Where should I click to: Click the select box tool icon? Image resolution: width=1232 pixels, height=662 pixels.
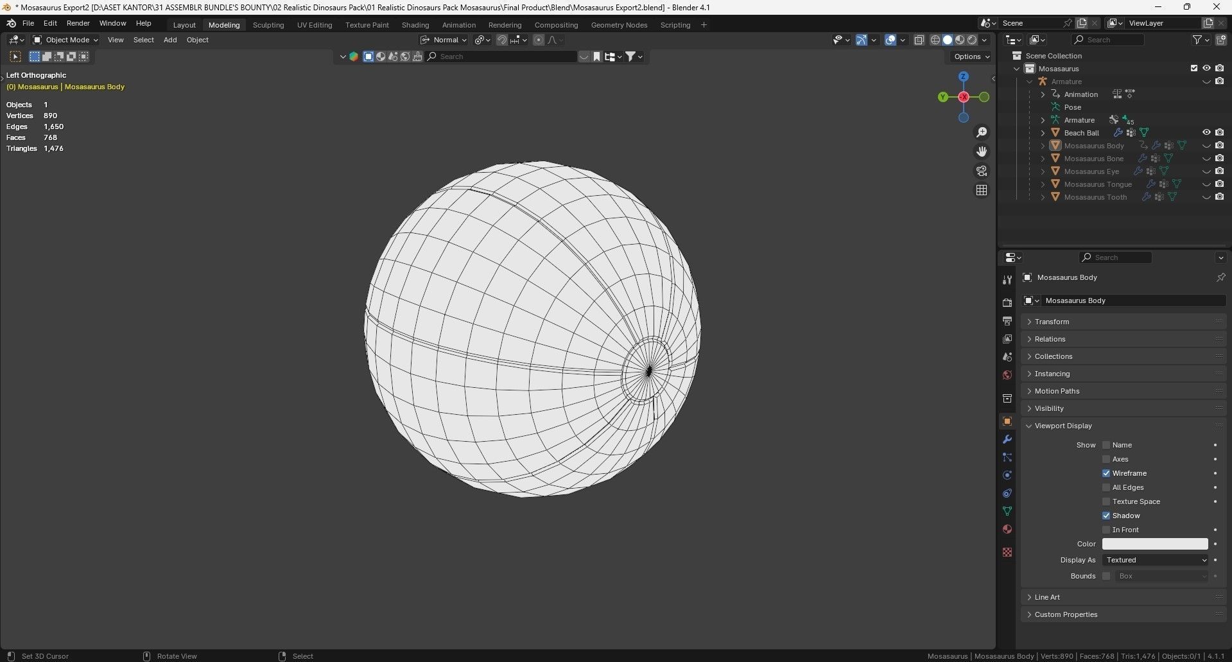15,57
